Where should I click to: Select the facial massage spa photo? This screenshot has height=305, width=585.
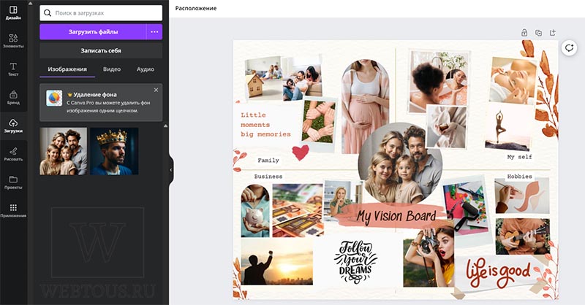point(513,80)
